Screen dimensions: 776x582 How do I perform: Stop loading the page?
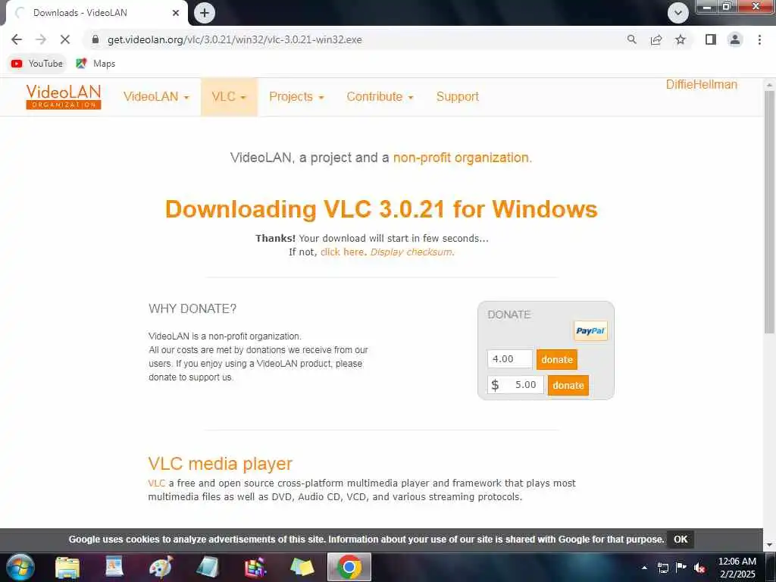point(65,39)
